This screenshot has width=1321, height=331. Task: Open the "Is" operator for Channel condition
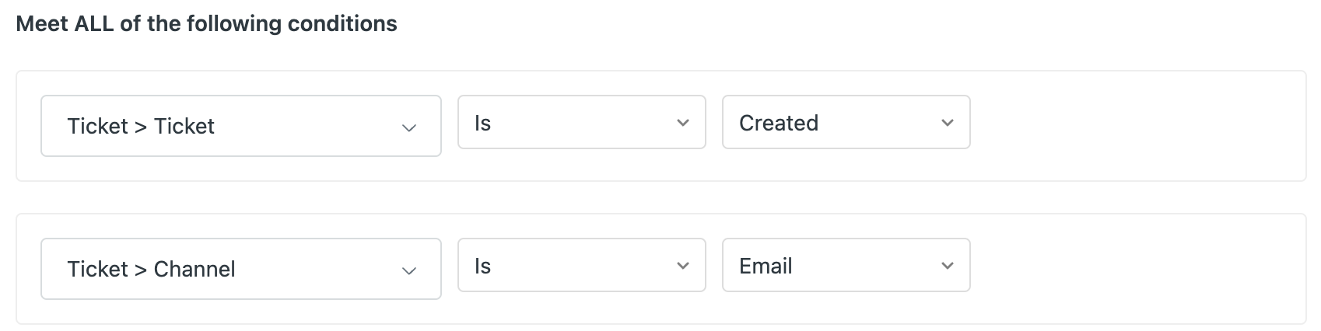(581, 266)
